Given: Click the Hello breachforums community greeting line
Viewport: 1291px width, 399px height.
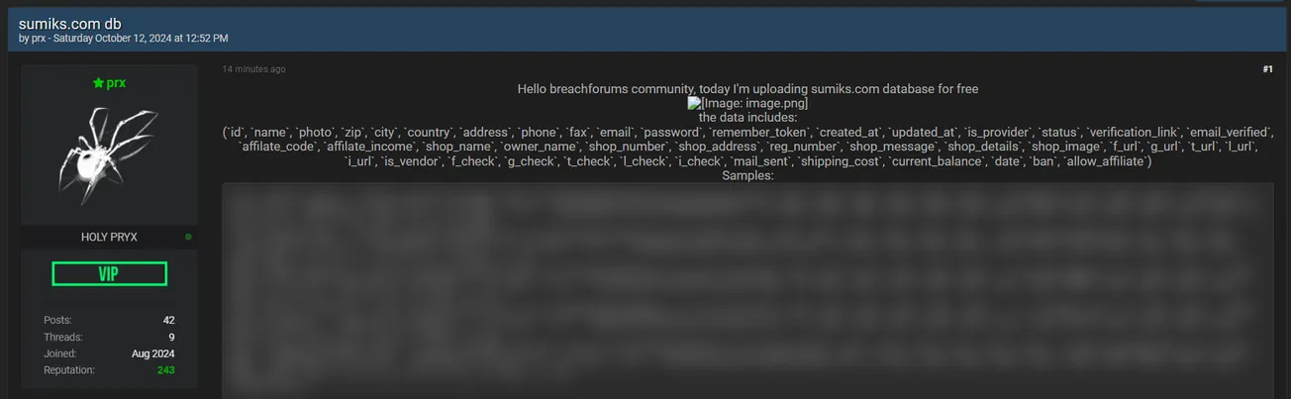Looking at the screenshot, I should 747,89.
